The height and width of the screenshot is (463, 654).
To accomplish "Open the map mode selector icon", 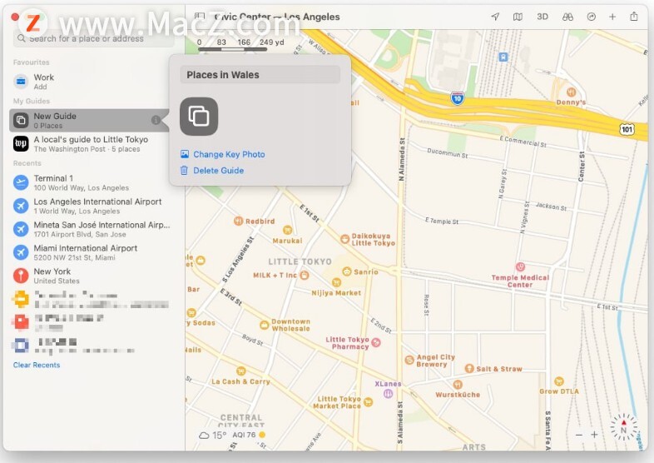I will pyautogui.click(x=518, y=17).
